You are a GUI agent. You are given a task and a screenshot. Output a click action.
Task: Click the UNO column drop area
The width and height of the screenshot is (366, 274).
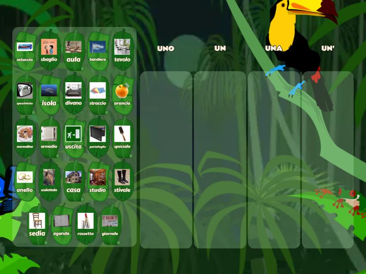[166, 160]
